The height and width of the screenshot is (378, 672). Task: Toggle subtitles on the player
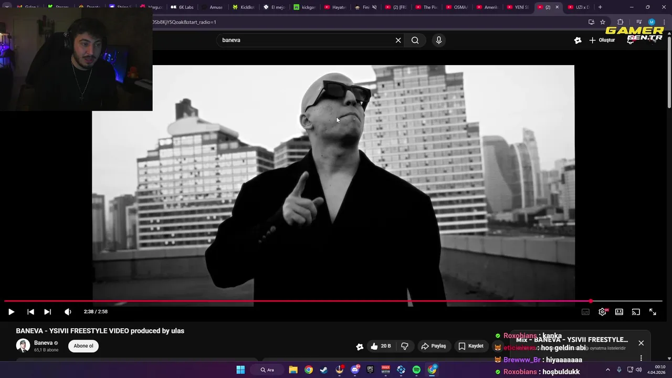pyautogui.click(x=585, y=312)
